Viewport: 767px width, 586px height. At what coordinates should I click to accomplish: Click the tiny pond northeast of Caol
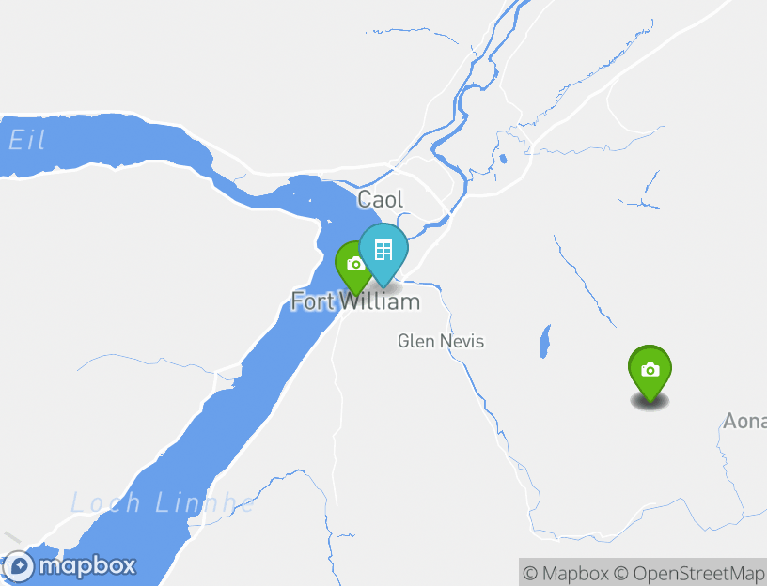click(x=503, y=159)
